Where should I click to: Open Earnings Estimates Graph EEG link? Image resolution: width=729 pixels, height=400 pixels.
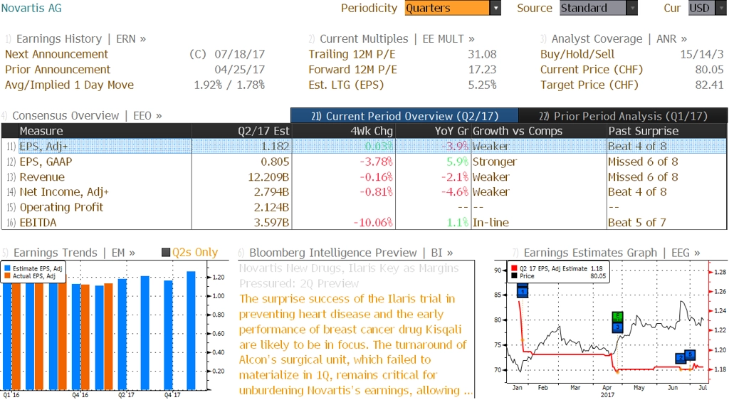click(612, 253)
